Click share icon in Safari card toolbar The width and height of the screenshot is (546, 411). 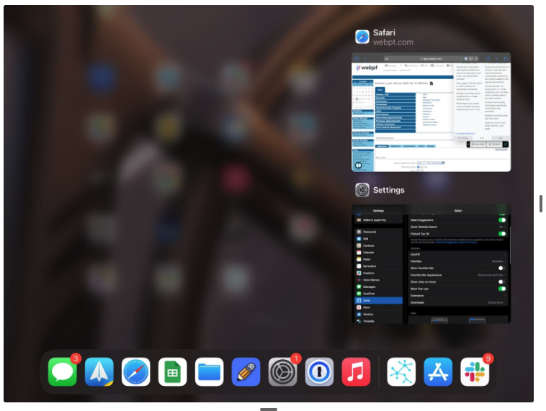[488, 58]
